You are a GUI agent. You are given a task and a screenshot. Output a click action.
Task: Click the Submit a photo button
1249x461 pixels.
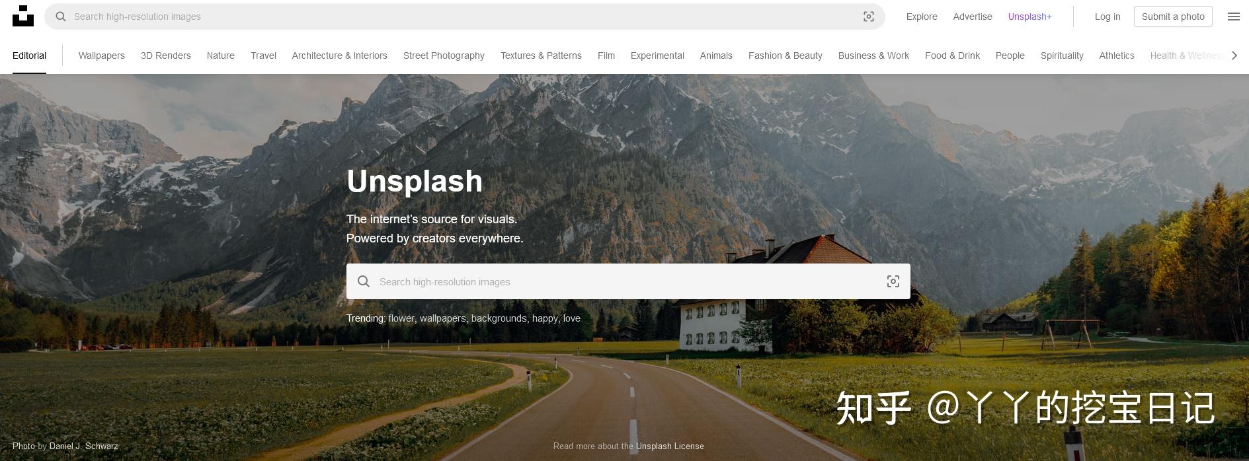pos(1173,17)
